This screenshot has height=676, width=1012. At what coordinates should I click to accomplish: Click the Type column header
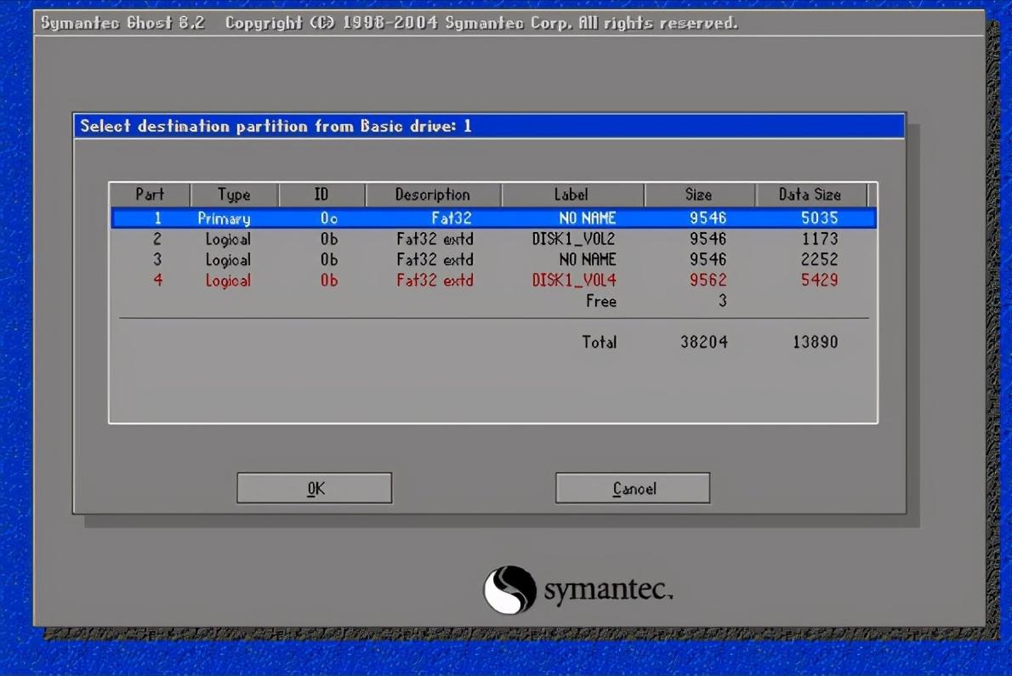(x=234, y=195)
